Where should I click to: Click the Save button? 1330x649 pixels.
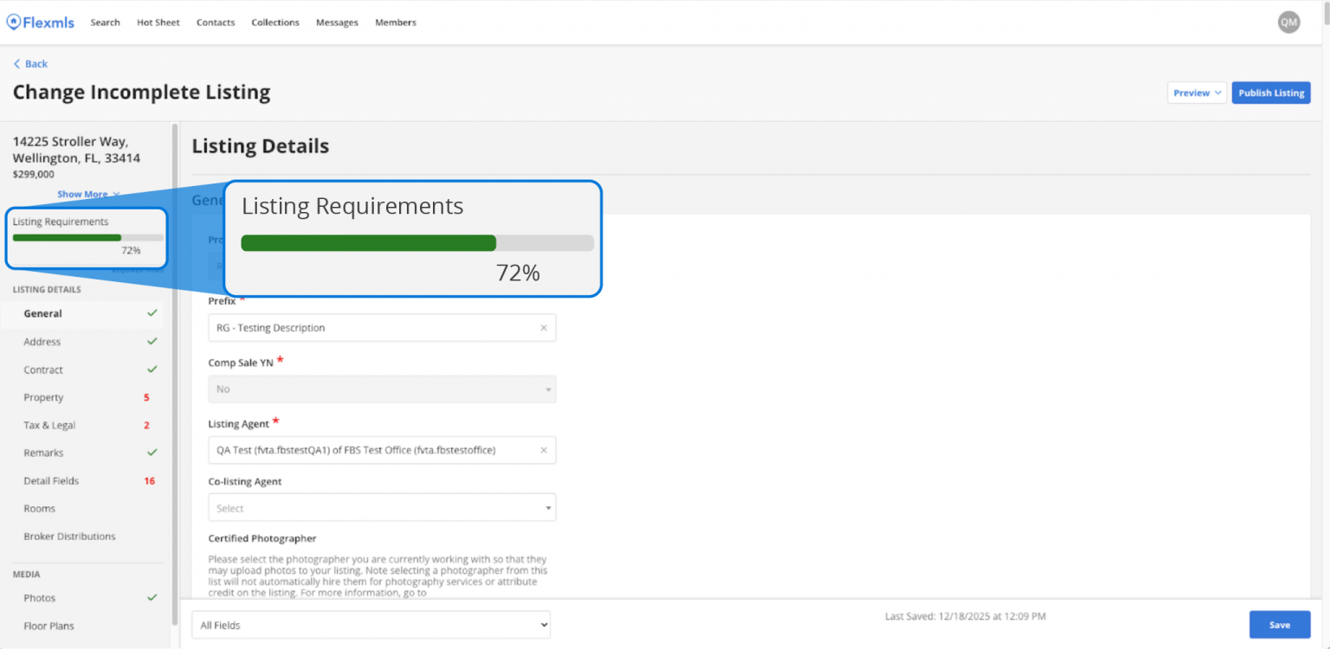pyautogui.click(x=1280, y=625)
